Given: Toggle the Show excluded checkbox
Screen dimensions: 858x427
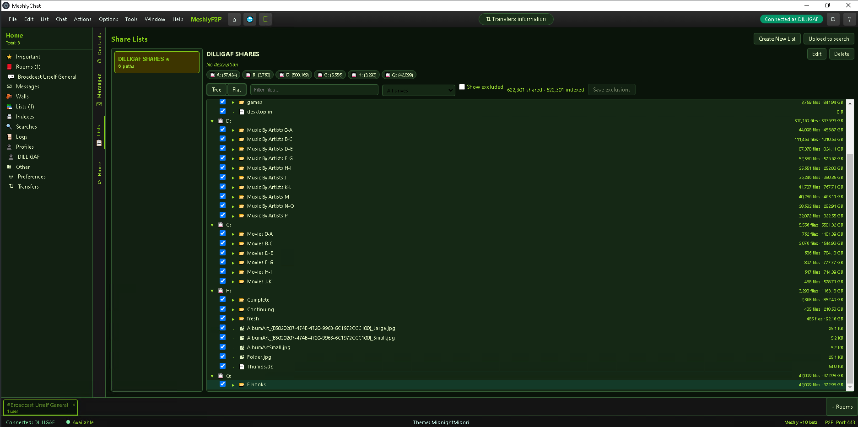Looking at the screenshot, I should pos(462,87).
